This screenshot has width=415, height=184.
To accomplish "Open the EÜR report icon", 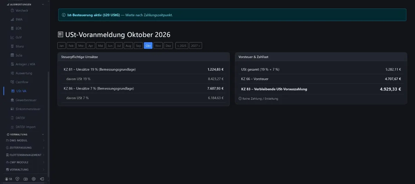I will click(12, 28).
